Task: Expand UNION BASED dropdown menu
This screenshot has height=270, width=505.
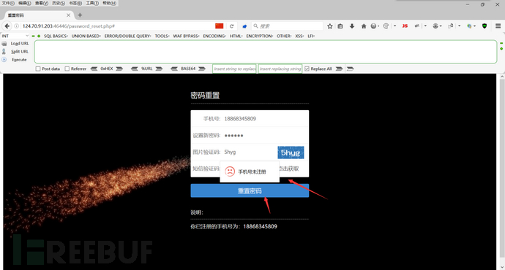Action: [x=86, y=36]
